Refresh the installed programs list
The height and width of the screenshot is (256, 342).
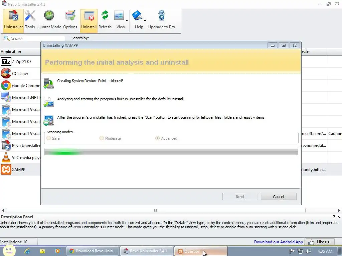click(105, 20)
